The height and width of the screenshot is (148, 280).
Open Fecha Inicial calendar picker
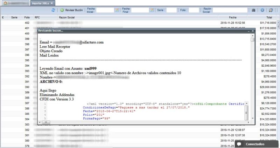click(117, 10)
